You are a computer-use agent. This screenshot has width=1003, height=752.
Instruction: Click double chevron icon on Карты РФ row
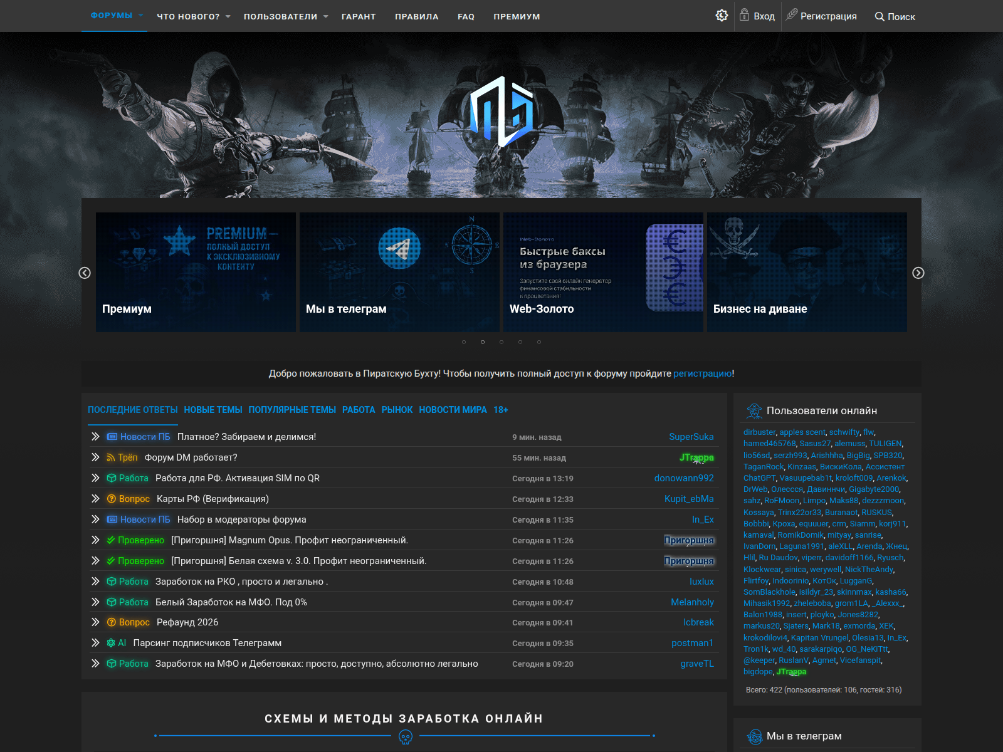tap(95, 499)
